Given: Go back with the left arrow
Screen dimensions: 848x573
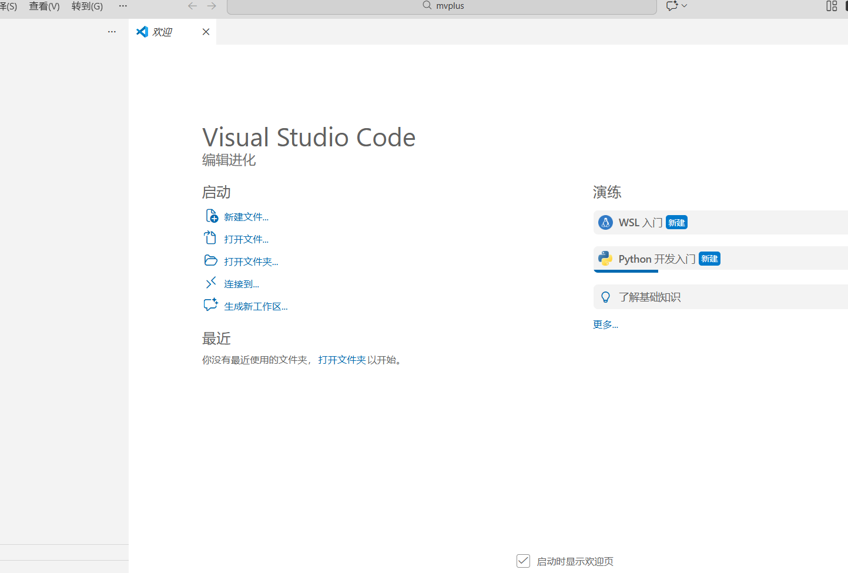Looking at the screenshot, I should coord(192,6).
